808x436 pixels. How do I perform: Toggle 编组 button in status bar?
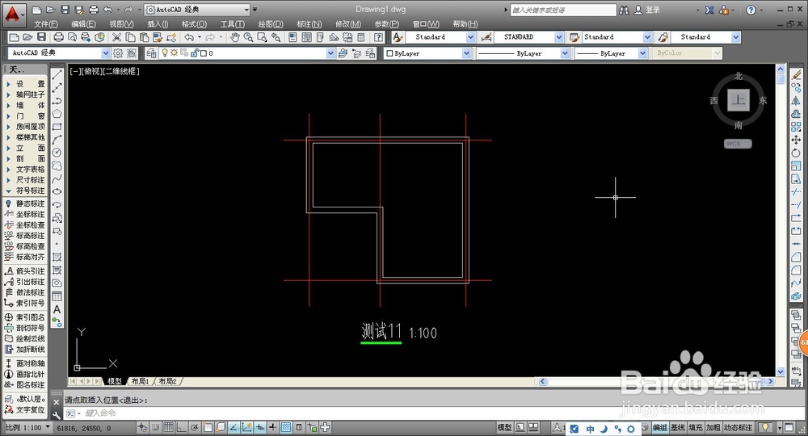(x=659, y=427)
